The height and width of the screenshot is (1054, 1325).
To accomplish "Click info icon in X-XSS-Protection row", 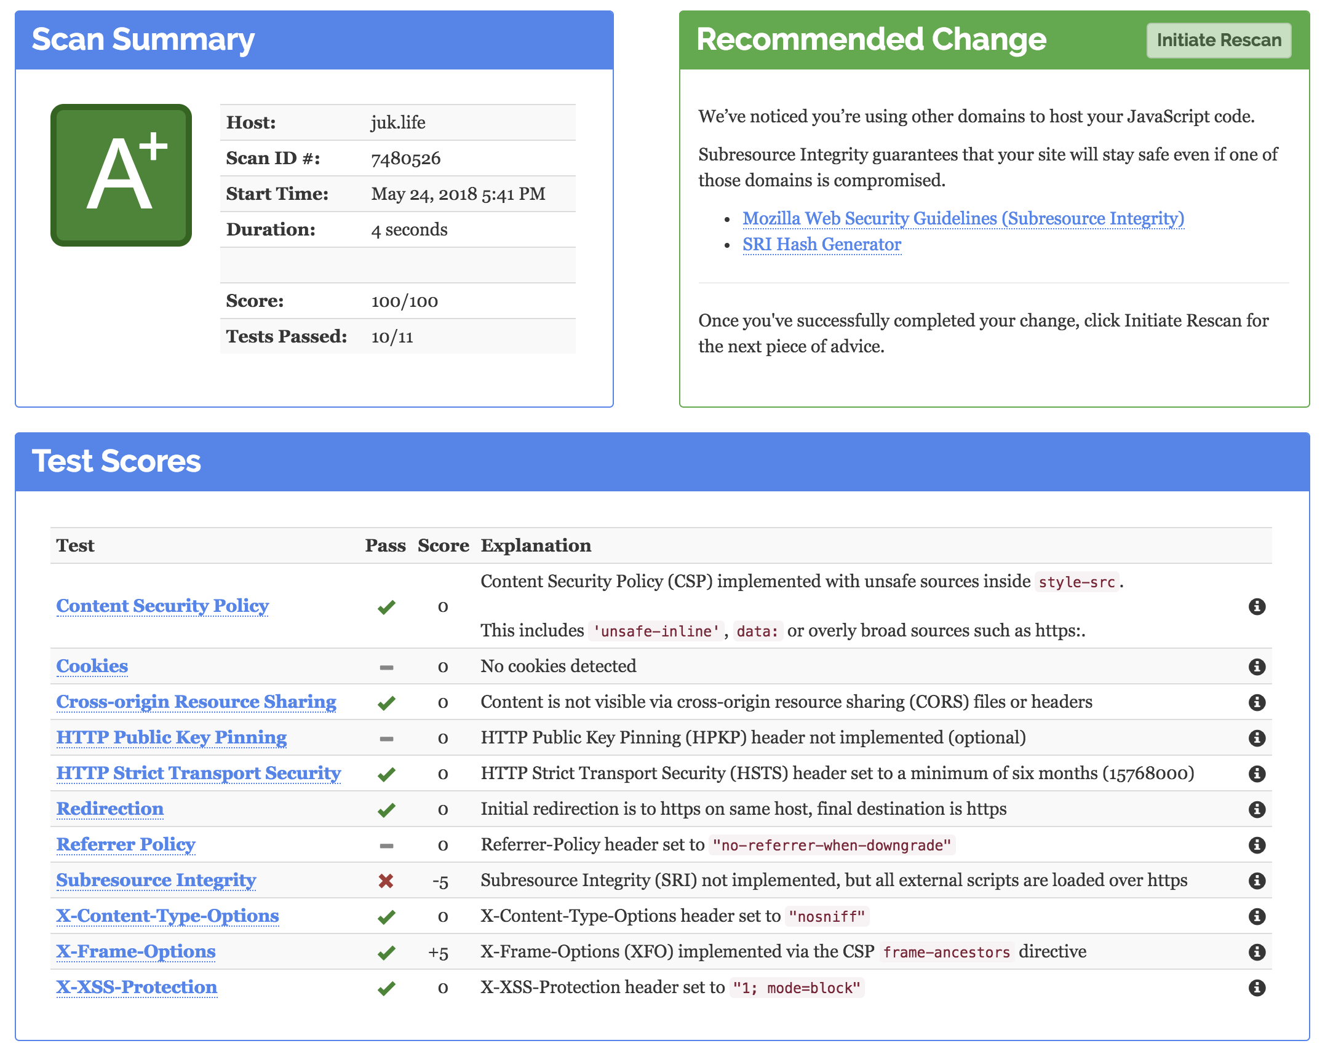I will point(1257,988).
